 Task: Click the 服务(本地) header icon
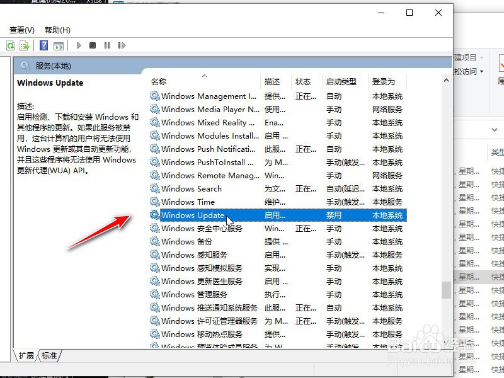[25, 66]
